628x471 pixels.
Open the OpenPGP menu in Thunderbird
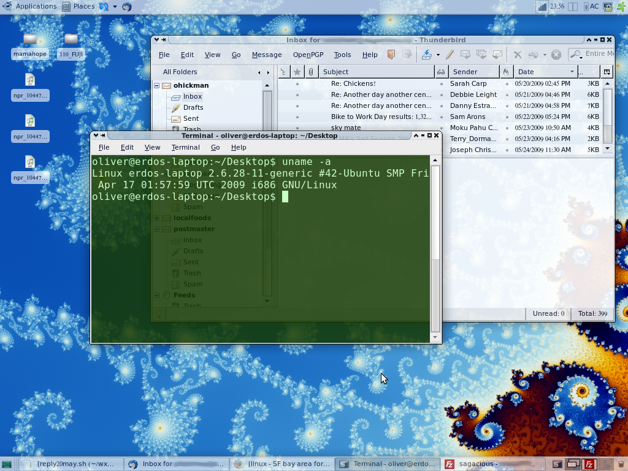(308, 55)
